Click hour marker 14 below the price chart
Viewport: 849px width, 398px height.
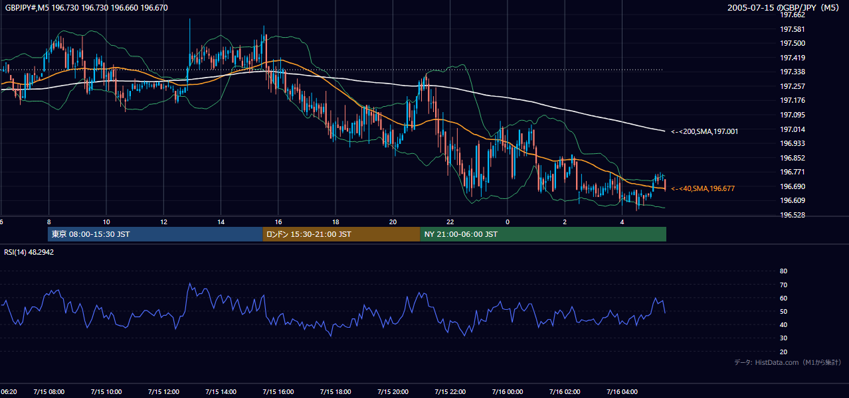click(x=221, y=222)
